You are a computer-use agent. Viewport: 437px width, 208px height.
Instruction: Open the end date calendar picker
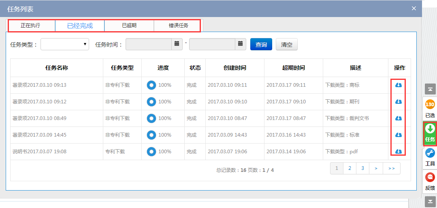click(241, 44)
